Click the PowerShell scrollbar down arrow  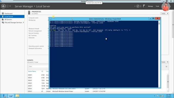[x=159, y=87]
